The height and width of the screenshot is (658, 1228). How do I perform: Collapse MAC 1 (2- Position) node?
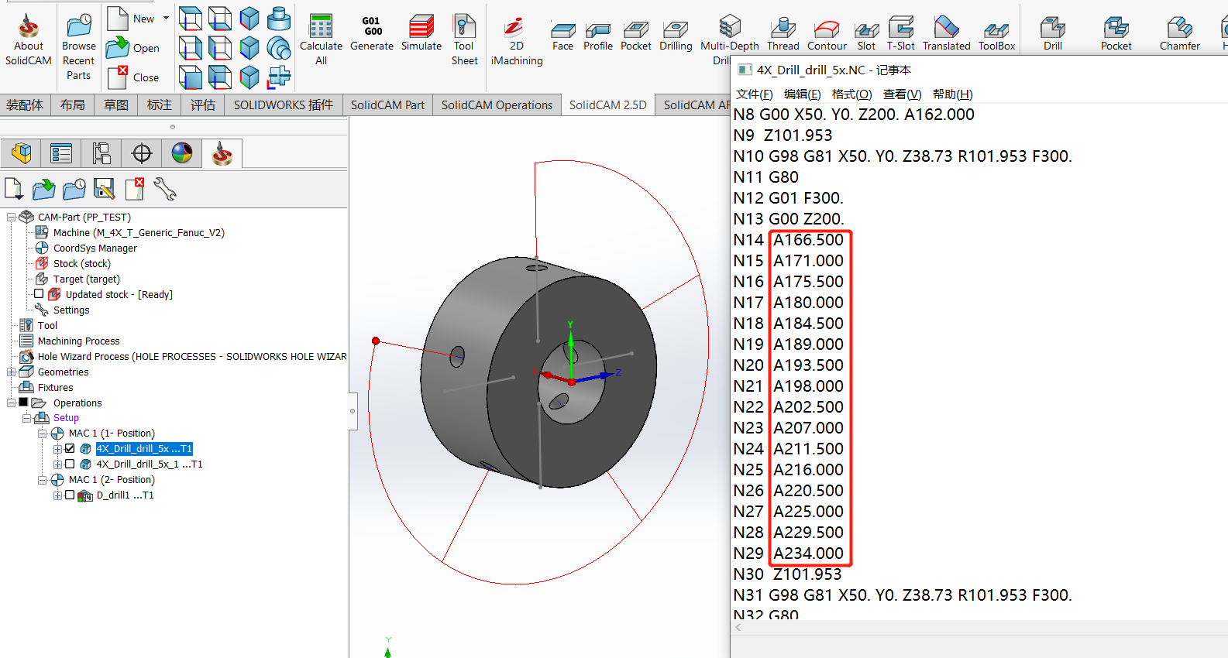pyautogui.click(x=43, y=480)
